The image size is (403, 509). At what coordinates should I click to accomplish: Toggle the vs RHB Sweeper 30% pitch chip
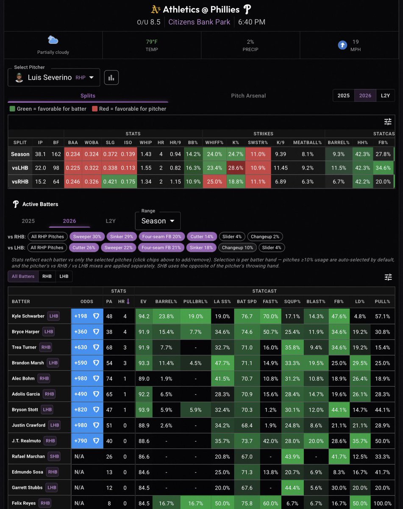tap(87, 237)
